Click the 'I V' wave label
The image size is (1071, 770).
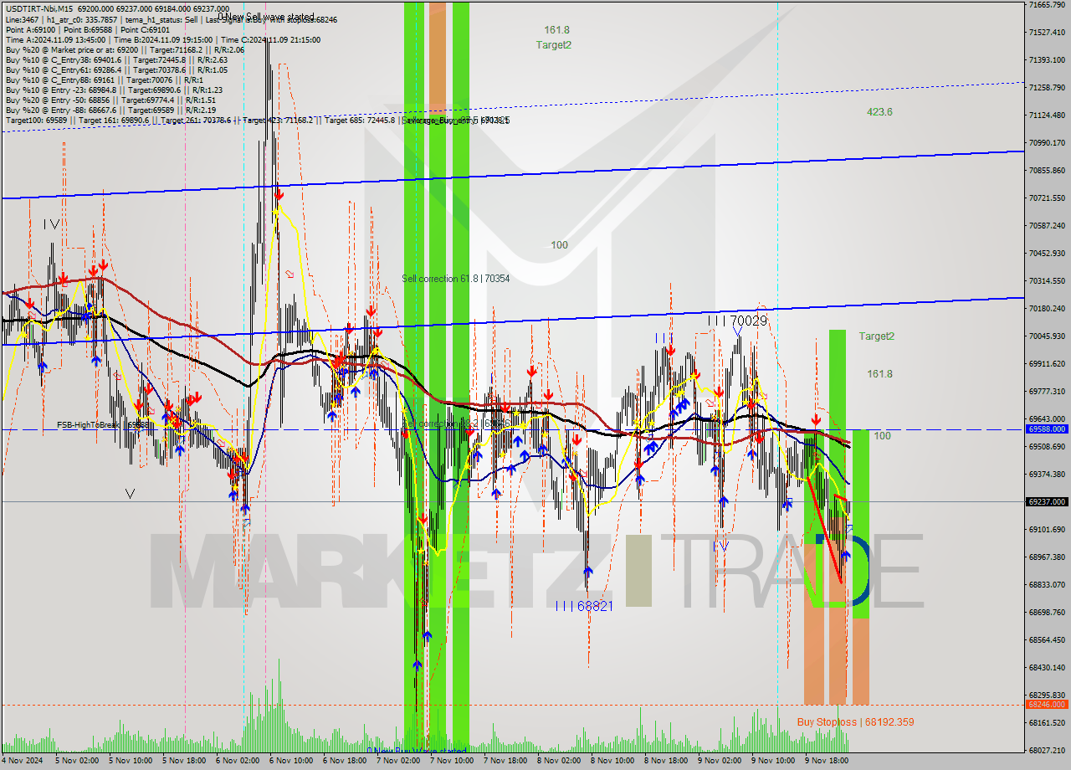tap(52, 224)
